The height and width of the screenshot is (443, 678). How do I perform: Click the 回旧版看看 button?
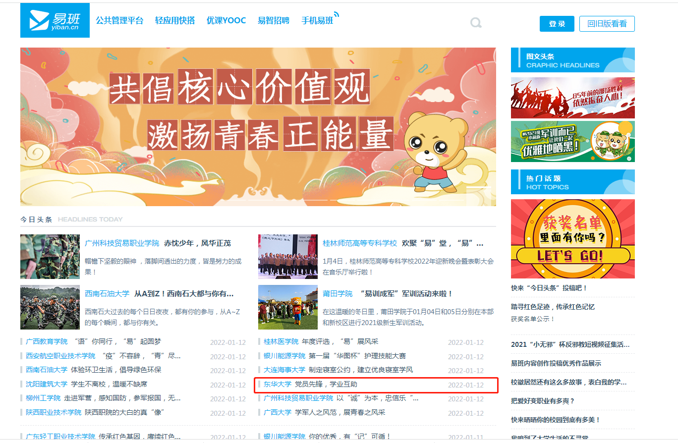click(607, 24)
